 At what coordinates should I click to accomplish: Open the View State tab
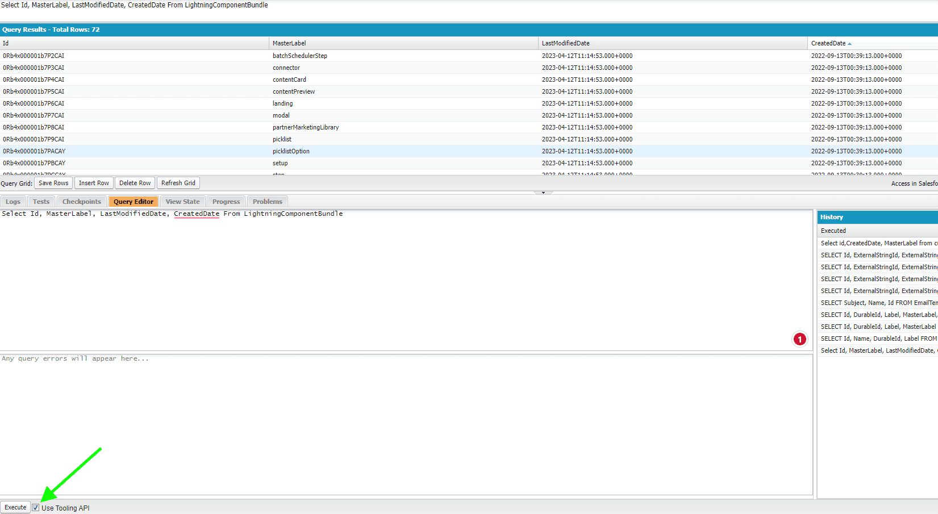click(182, 201)
